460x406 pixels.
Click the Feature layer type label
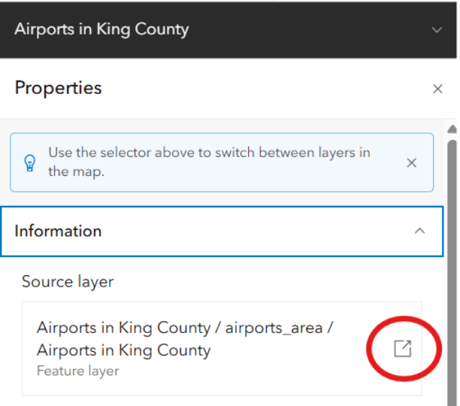click(77, 371)
